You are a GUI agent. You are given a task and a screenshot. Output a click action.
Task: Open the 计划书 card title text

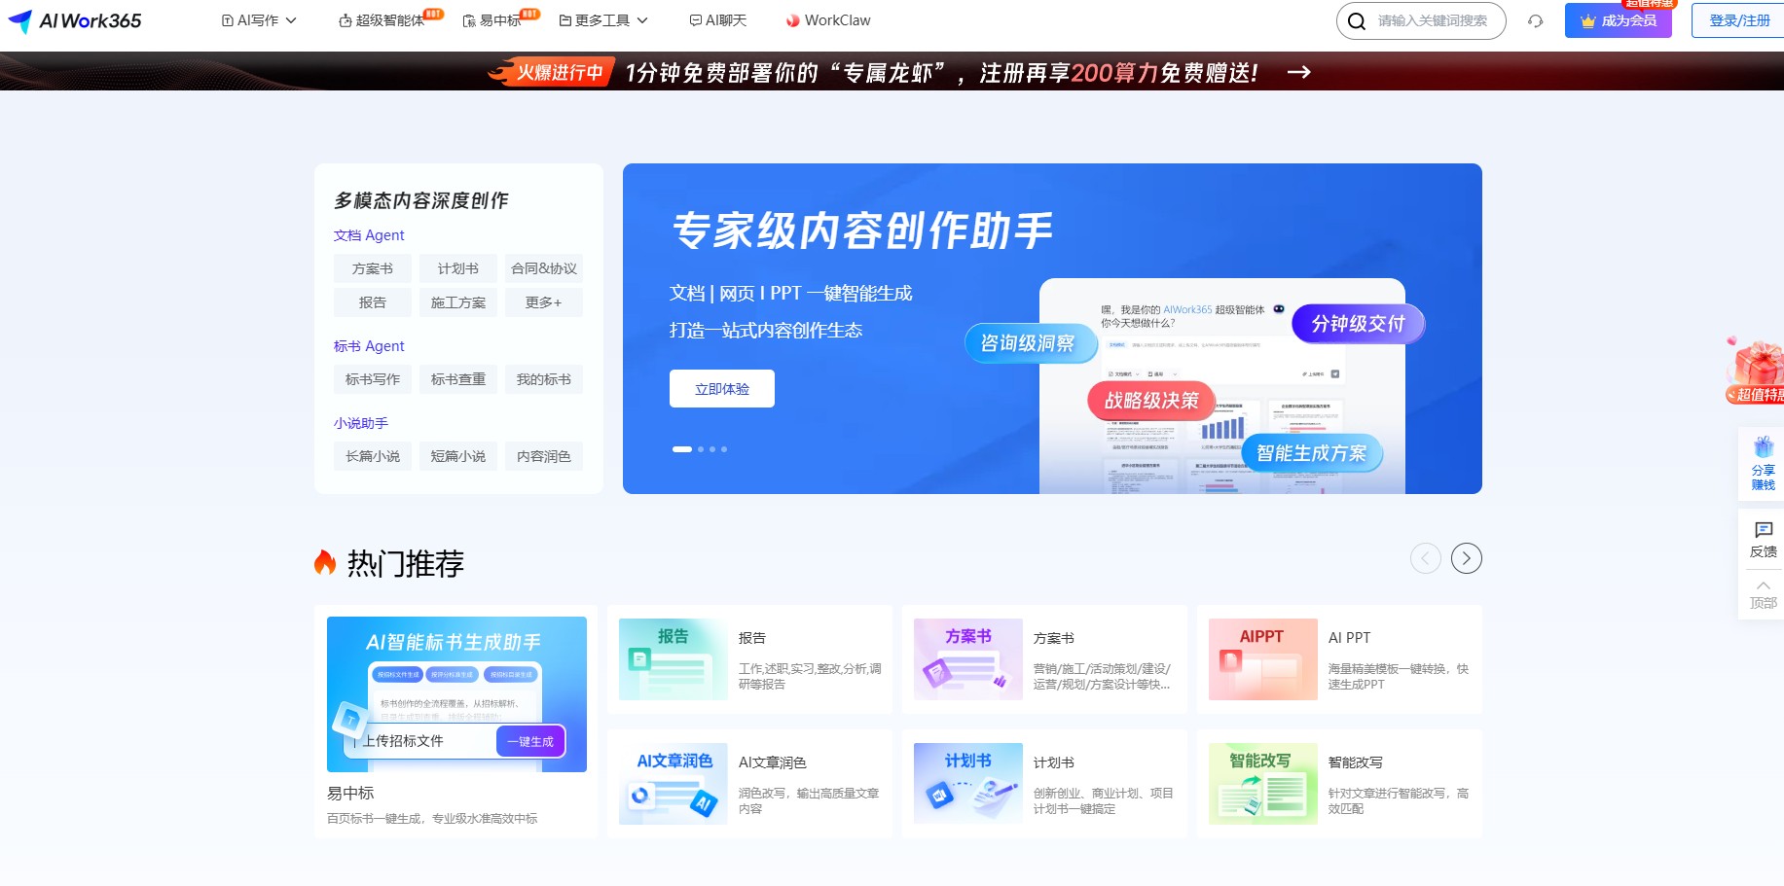click(1054, 762)
